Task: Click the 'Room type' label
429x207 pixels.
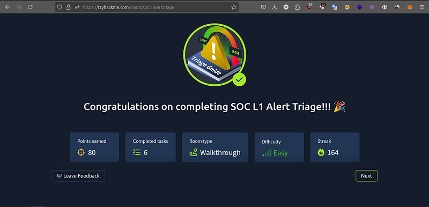Action: coord(201,142)
